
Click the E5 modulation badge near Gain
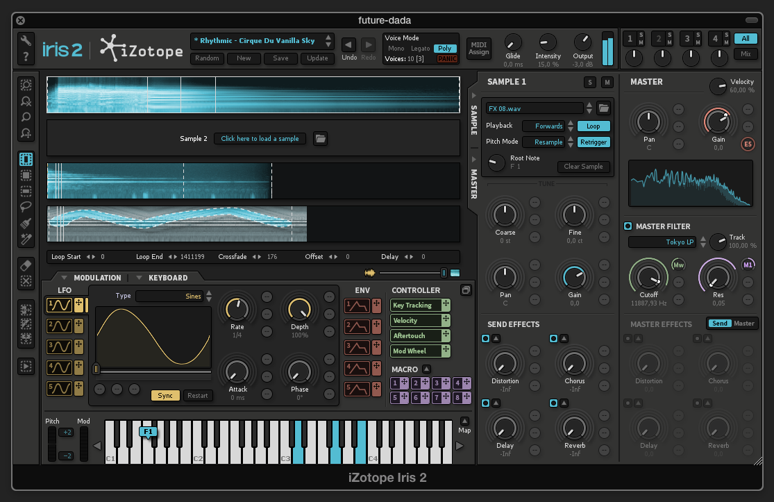pos(748,144)
